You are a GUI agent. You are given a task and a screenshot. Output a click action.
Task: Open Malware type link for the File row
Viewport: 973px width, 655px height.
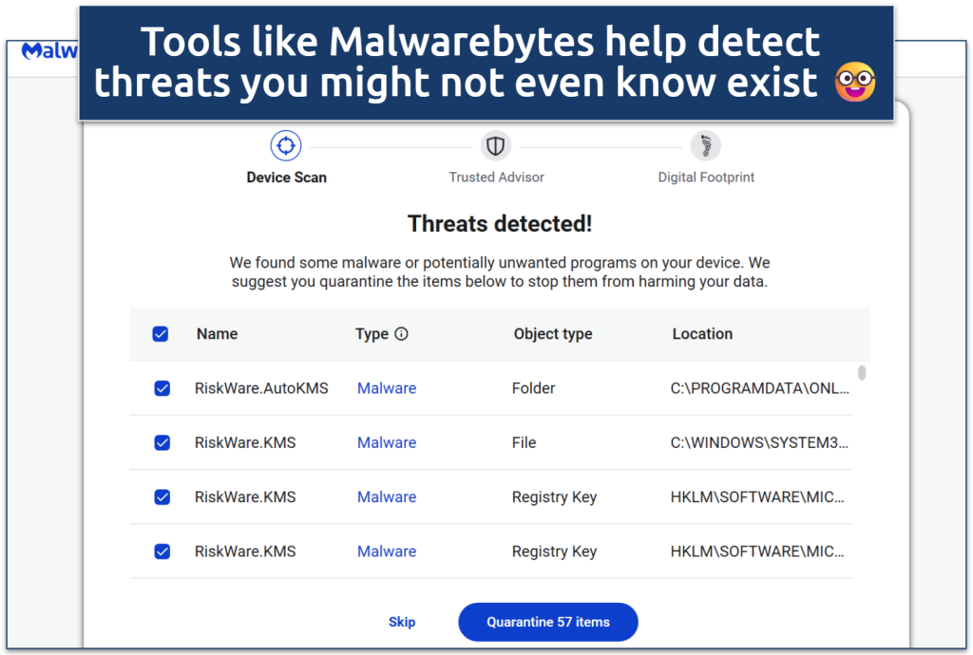click(387, 442)
